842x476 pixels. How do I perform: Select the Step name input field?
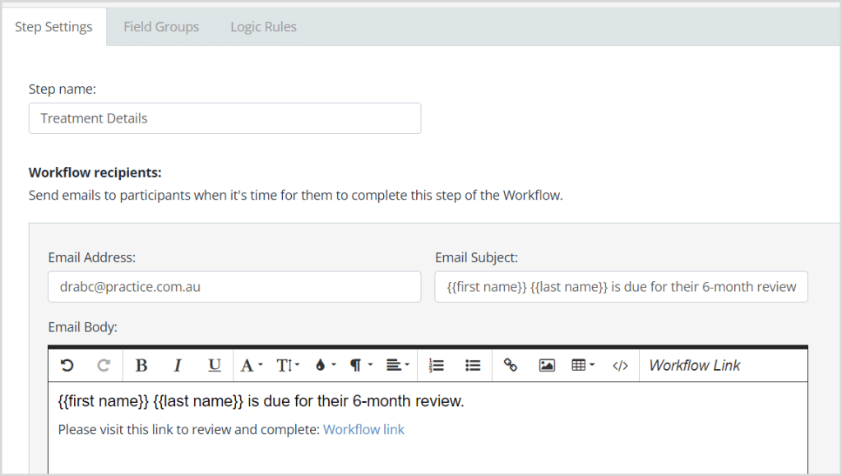point(224,118)
